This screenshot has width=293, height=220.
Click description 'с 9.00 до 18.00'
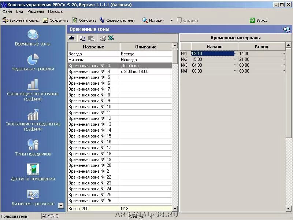pos(135,71)
